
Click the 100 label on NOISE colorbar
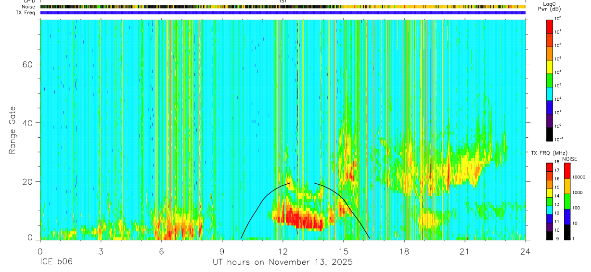(x=576, y=208)
